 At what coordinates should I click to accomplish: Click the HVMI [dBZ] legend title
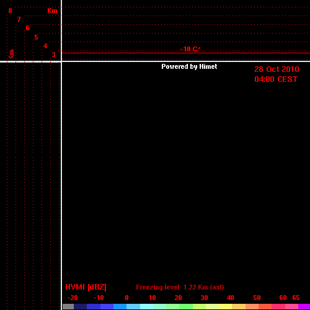click(x=86, y=287)
